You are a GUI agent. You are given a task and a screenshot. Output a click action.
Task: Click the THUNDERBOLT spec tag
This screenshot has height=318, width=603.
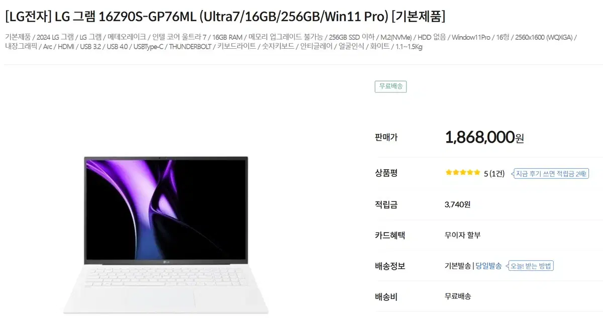pyautogui.click(x=190, y=47)
